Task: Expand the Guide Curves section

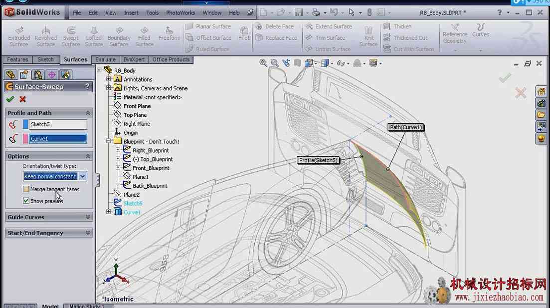Action: pyautogui.click(x=49, y=217)
